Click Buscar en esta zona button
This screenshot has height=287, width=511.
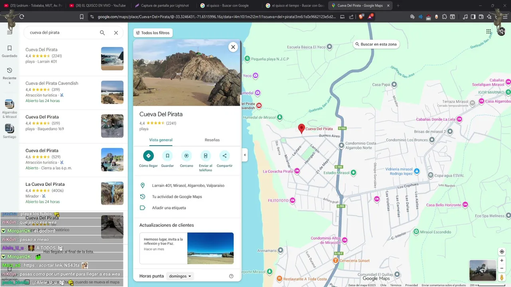376,44
